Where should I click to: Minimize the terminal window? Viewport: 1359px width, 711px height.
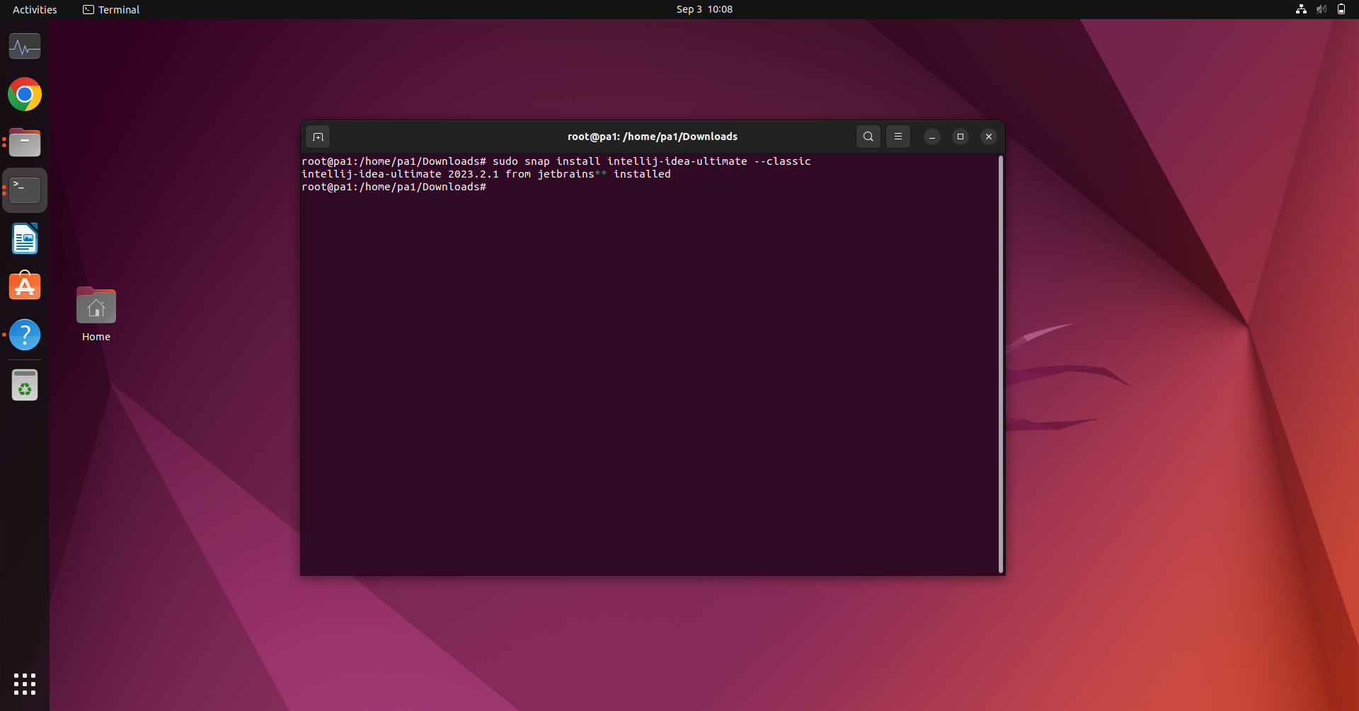(x=931, y=137)
